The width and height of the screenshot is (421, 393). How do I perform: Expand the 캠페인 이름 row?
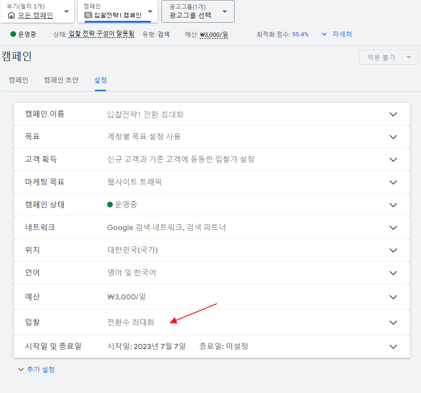(393, 114)
